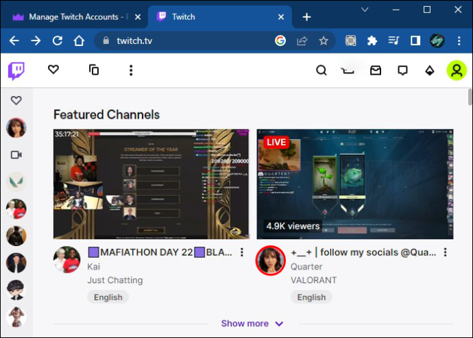Bookmark this page with star icon

tap(324, 40)
